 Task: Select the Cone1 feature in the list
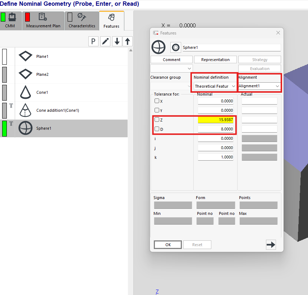42,92
